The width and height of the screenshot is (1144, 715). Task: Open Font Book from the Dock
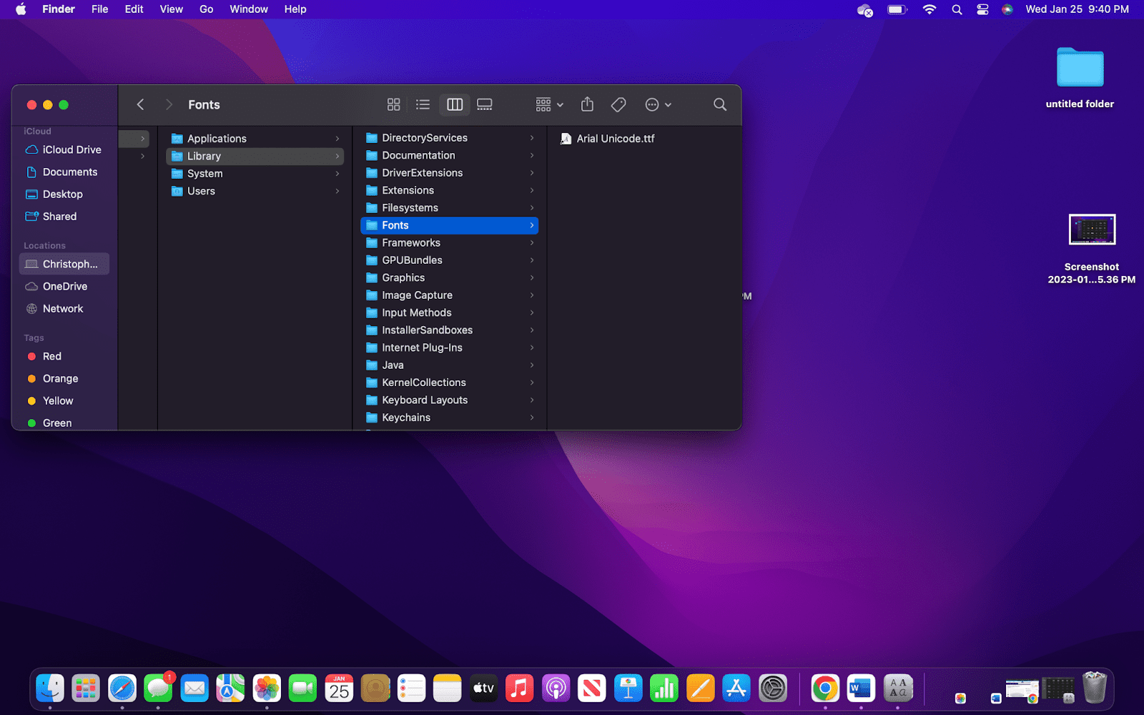898,689
